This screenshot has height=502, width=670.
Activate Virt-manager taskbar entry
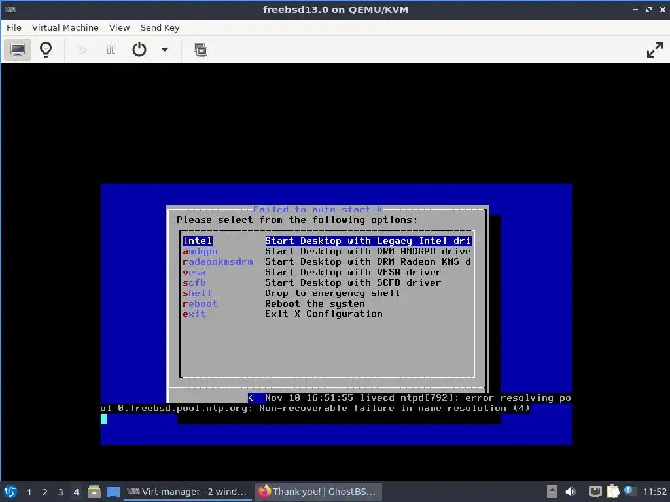[x=187, y=492]
